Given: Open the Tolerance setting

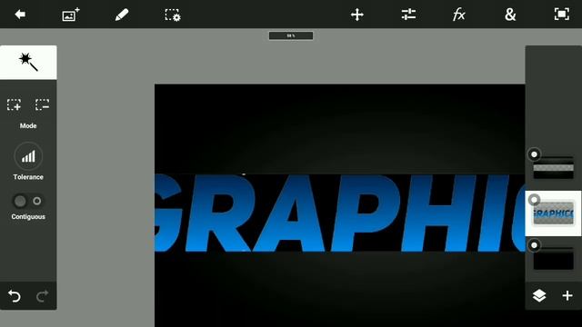Looking at the screenshot, I should 28,156.
